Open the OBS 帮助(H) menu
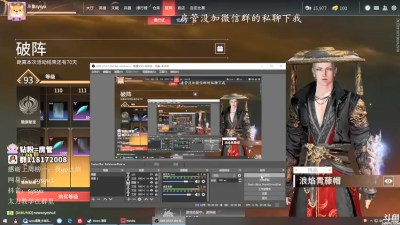 coord(174,72)
